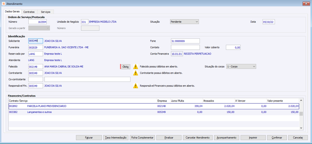The width and height of the screenshot is (312, 144).
Task: Click the Cancelar Atendimento button
Action: pyautogui.click(x=198, y=137)
